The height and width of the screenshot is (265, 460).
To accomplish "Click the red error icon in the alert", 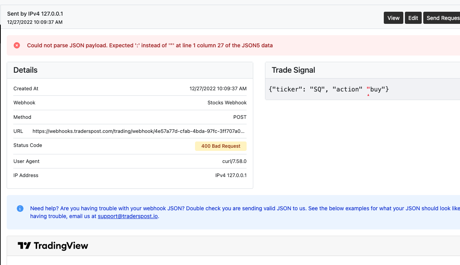I will click(x=17, y=45).
